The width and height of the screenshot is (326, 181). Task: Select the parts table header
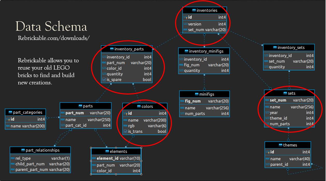(86, 106)
